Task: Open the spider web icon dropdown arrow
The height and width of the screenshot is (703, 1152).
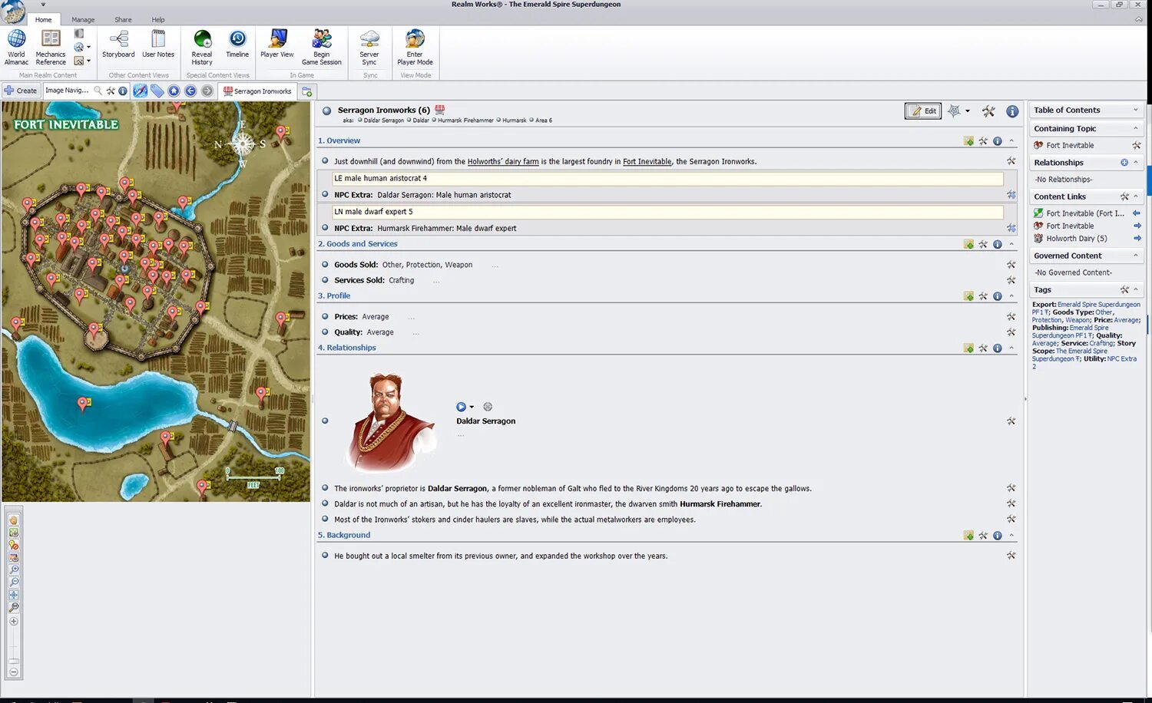Action: pyautogui.click(x=968, y=111)
